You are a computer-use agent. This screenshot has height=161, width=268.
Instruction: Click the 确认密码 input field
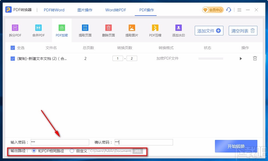coord(143,142)
